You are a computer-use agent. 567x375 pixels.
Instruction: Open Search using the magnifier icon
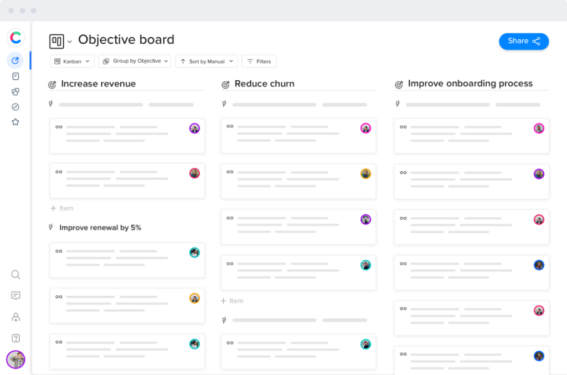[x=16, y=274]
